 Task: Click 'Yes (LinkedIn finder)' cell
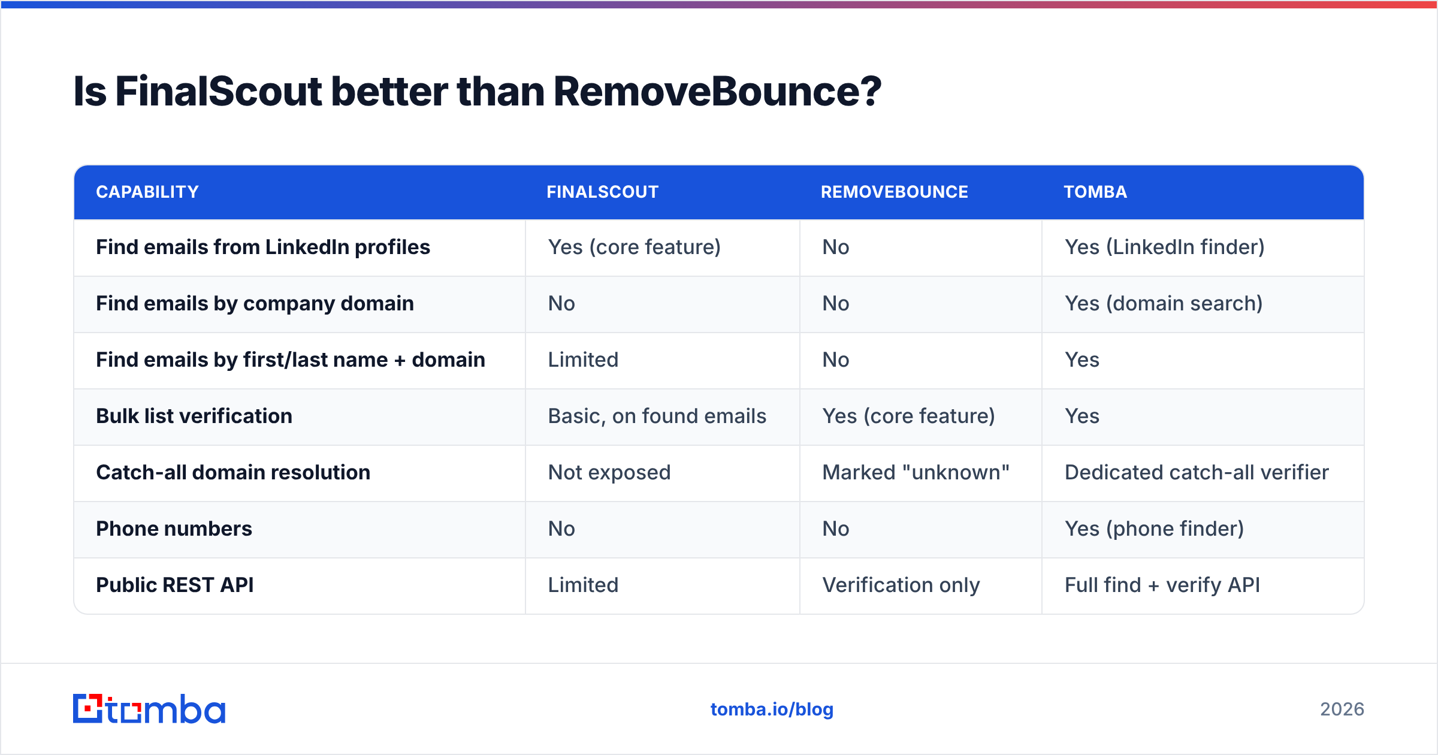point(1165,247)
